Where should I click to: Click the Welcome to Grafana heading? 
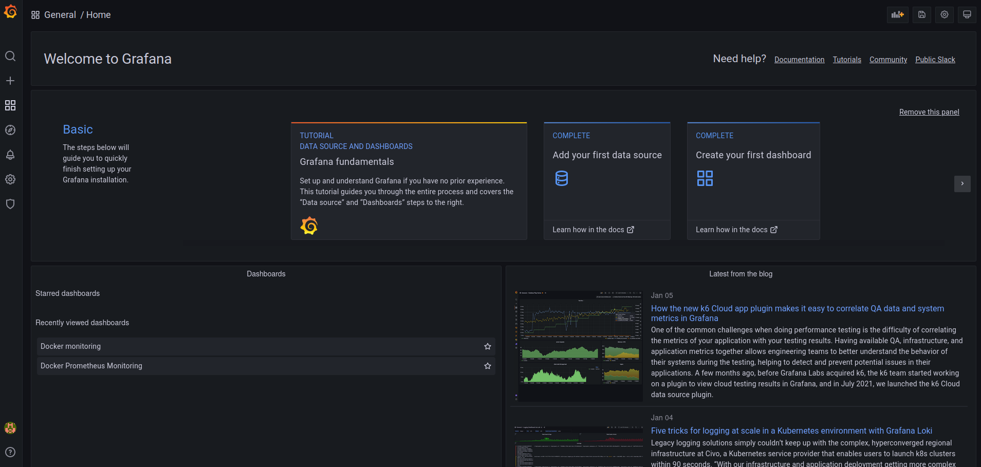coord(108,59)
